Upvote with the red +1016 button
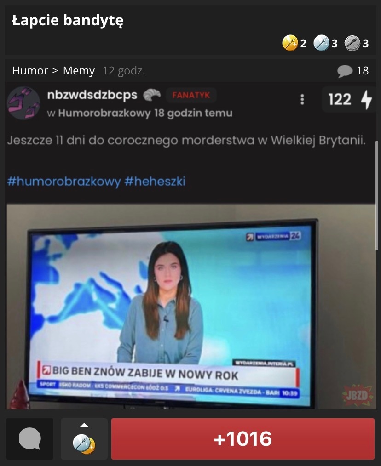The image size is (381, 466). [x=243, y=439]
